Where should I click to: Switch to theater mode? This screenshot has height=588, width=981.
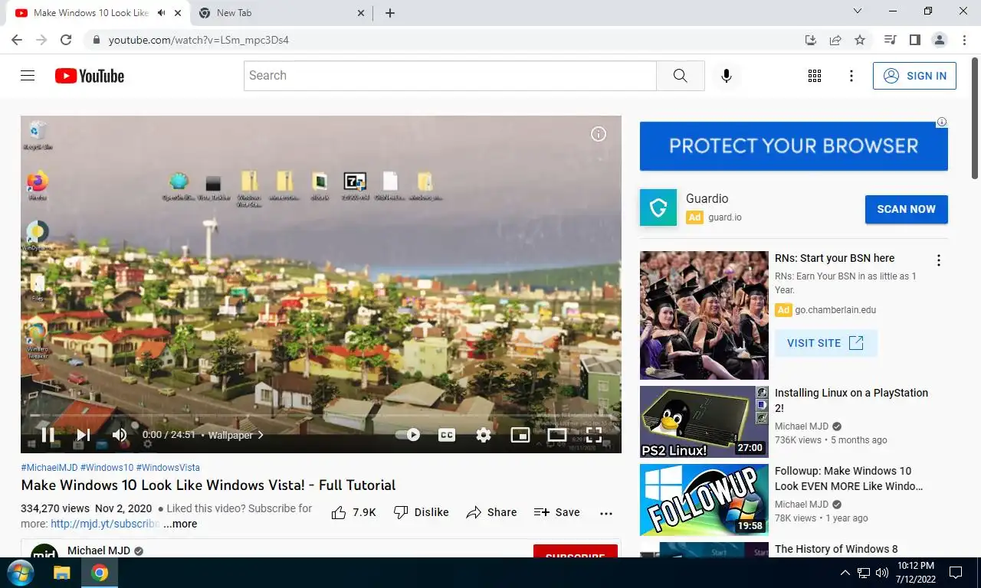click(557, 435)
